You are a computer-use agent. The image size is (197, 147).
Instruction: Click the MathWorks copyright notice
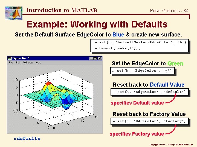click(172, 145)
